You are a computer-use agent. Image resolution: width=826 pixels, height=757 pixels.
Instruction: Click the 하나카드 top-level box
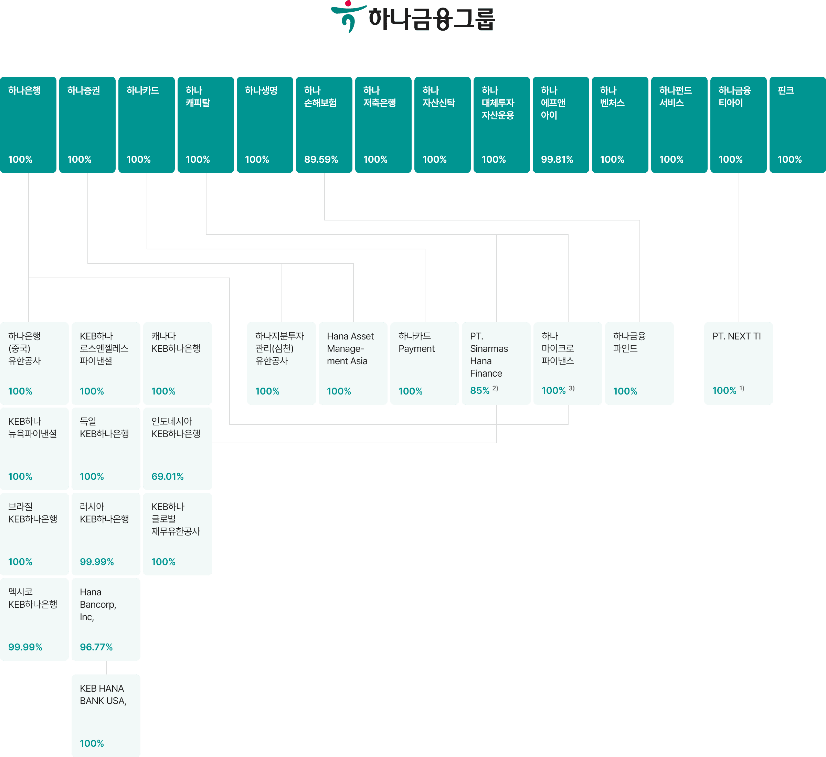[x=147, y=125]
